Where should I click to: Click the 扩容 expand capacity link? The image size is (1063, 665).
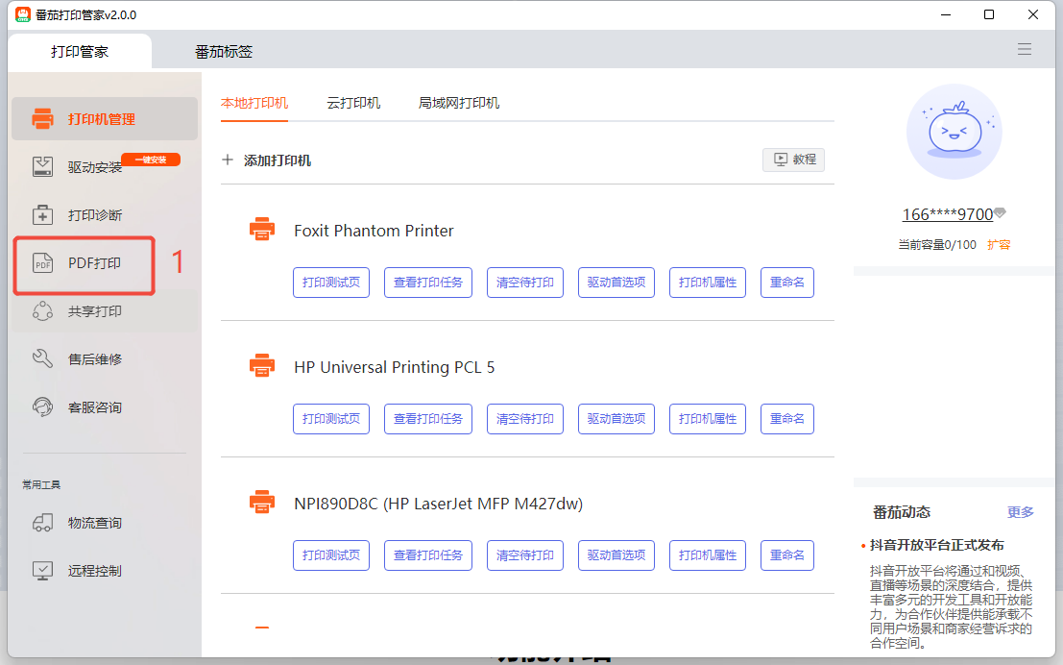(x=999, y=245)
